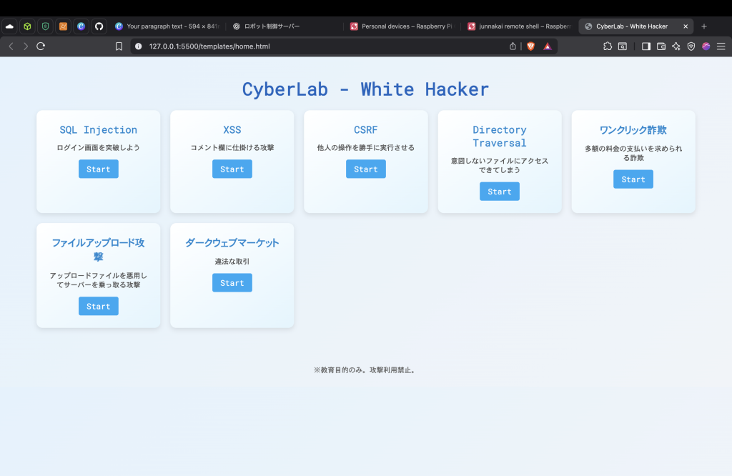732x476 pixels.
Task: Reload the page
Action: 41,46
